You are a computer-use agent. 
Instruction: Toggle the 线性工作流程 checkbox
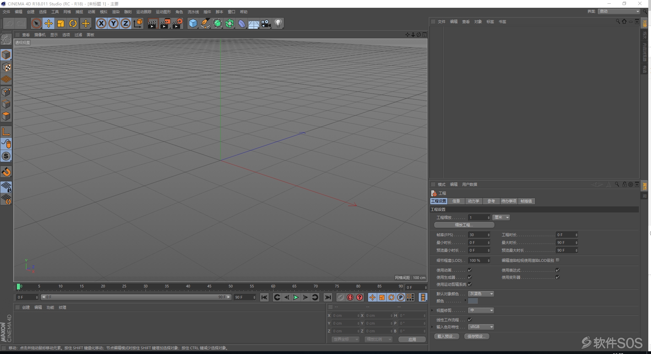coord(470,320)
